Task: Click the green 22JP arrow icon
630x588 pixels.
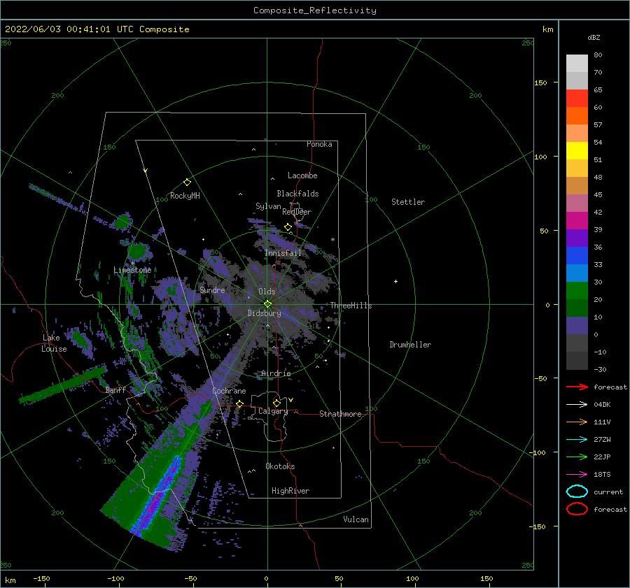Action: coord(577,457)
